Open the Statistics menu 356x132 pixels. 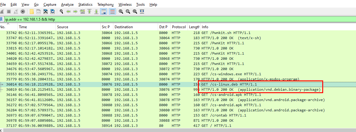pos(85,5)
